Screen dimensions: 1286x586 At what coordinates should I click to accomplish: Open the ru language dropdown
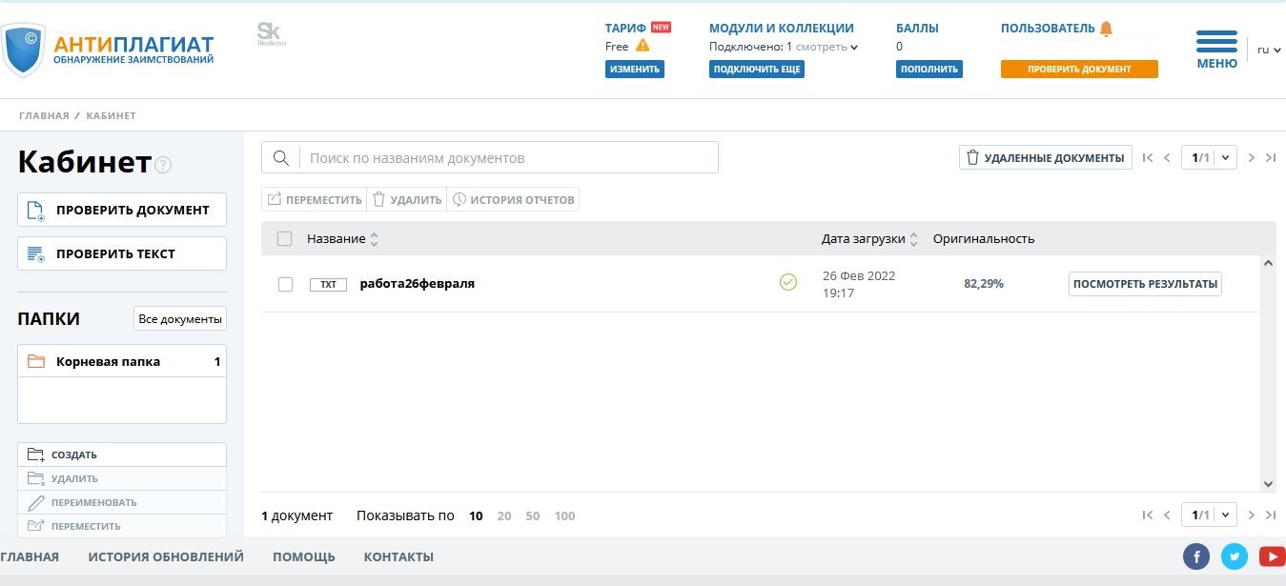1269,50
